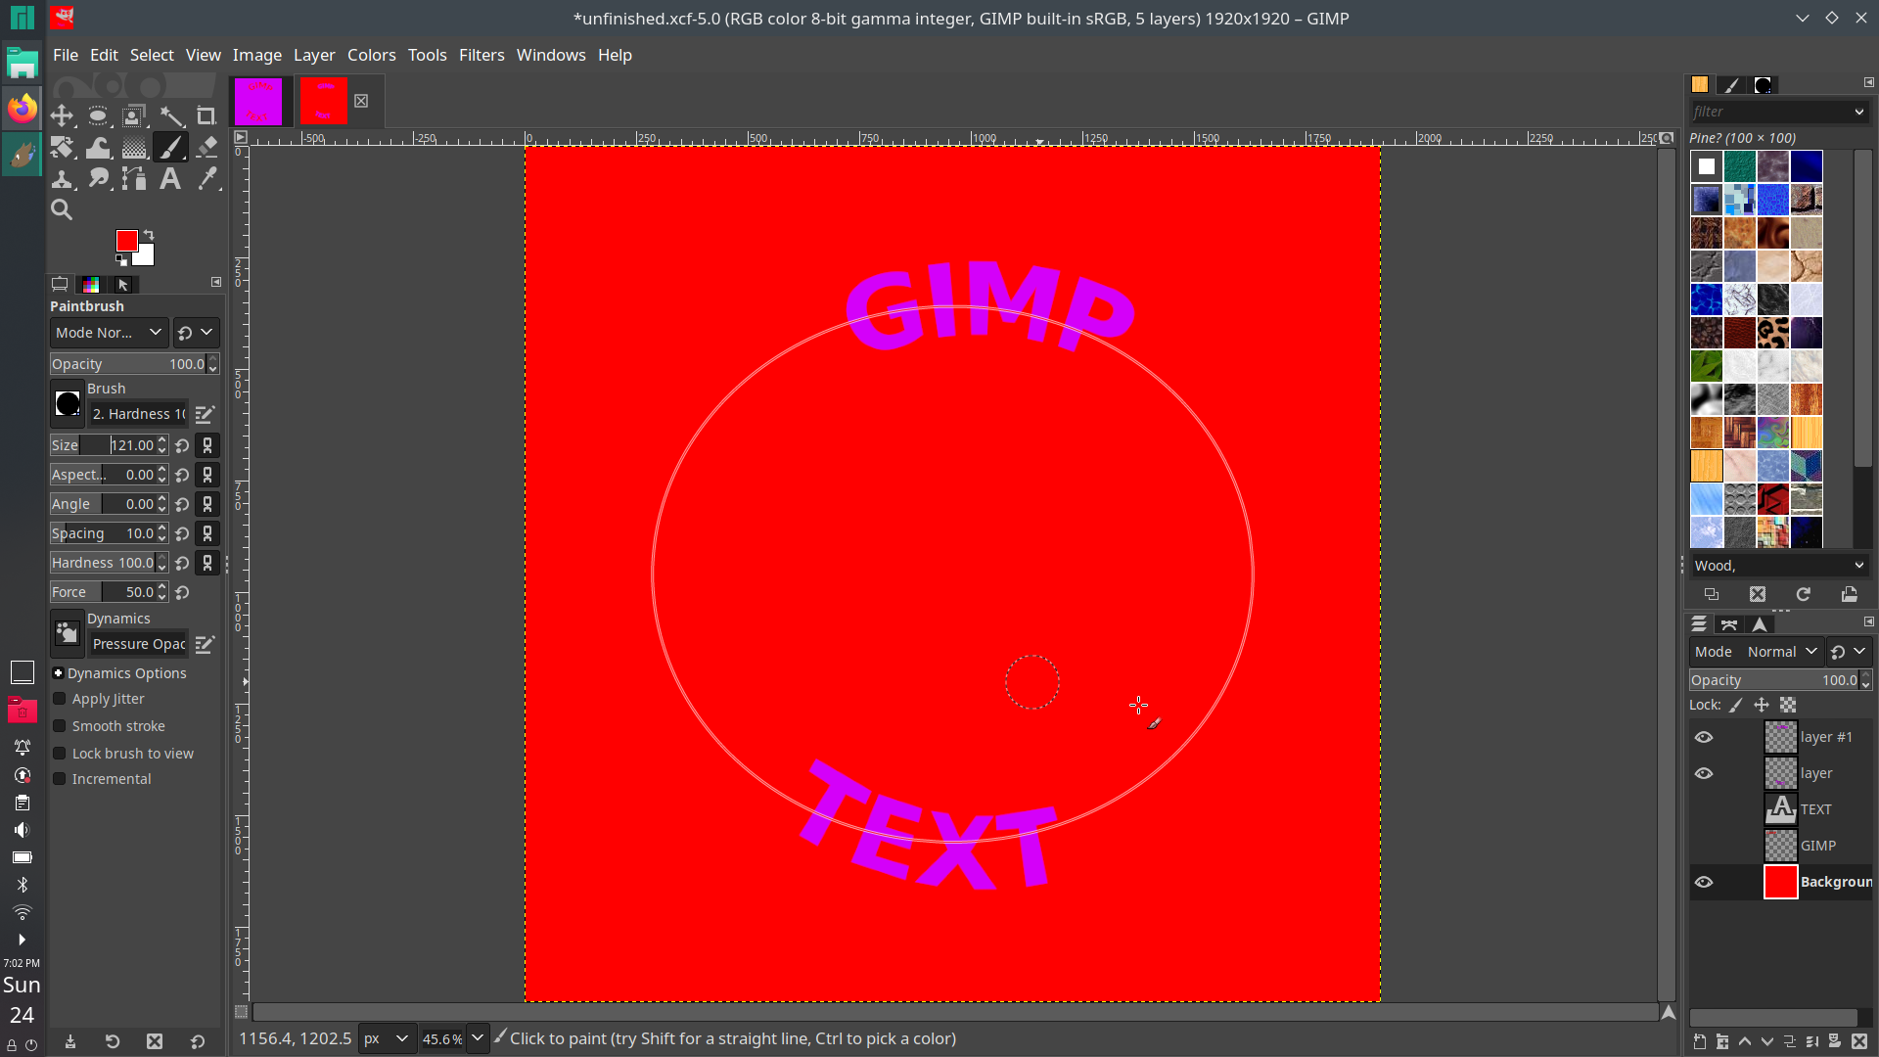Enable Lock brush to view
Screen dimensions: 1879x1057
click(x=60, y=754)
